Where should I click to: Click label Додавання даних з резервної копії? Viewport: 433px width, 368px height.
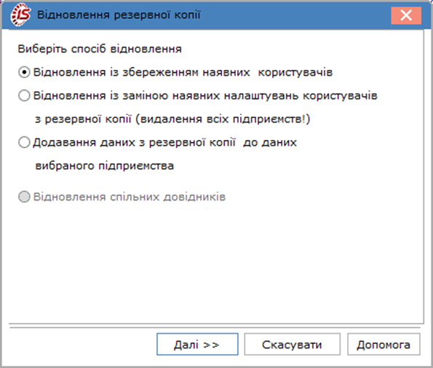point(164,143)
